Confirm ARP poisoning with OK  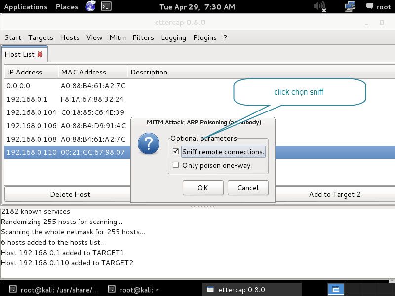203,188
